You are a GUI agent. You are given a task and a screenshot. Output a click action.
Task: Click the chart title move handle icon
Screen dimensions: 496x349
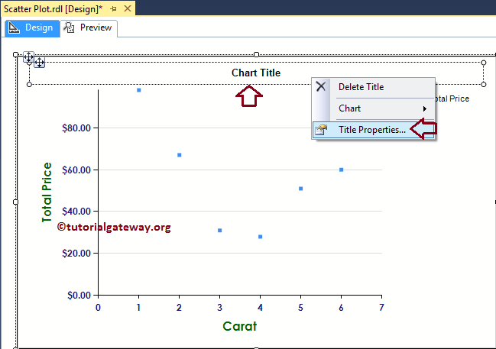(39, 63)
